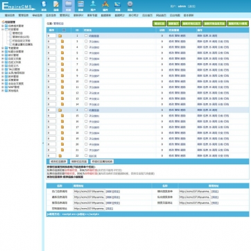This screenshot has height=251, width=251.
Task: Collapse the left sidebar with splitter arrow
Action: coord(43,143)
